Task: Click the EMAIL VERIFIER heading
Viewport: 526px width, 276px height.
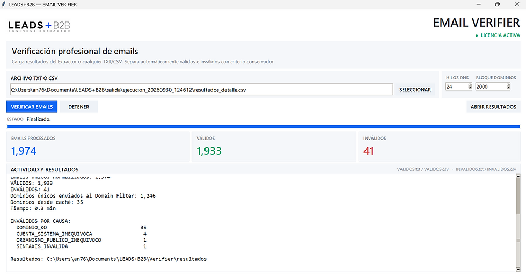Action: coord(477,23)
